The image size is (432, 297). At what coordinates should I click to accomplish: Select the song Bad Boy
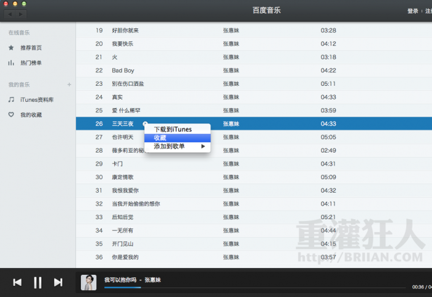tap(123, 70)
